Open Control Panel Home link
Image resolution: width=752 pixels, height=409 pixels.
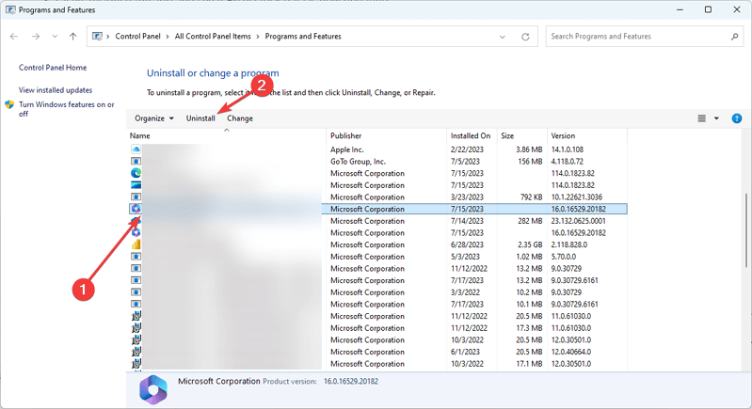(x=53, y=68)
